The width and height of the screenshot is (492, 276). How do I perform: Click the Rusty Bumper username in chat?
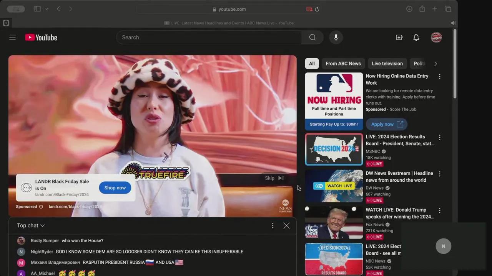[x=45, y=241]
